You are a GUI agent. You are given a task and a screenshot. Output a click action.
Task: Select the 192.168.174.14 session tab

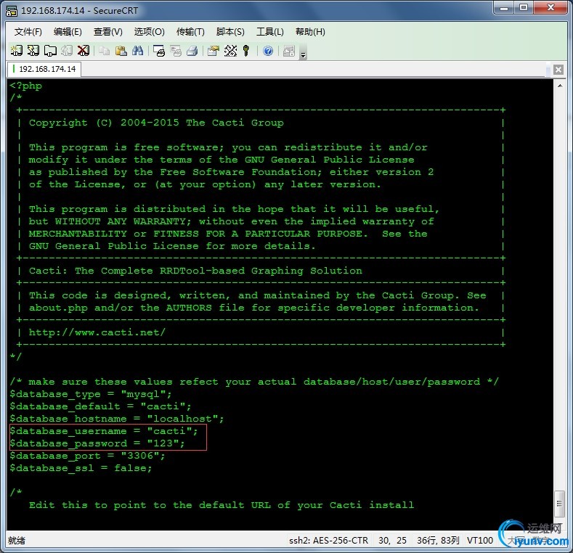44,69
